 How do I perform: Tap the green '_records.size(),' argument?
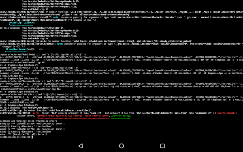(122, 116)
